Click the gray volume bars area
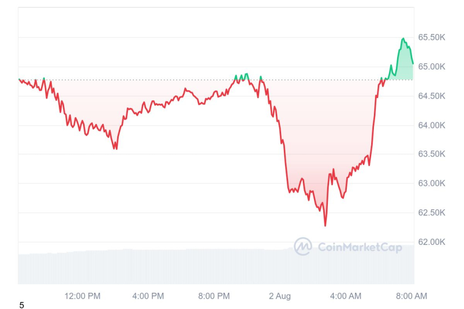This screenshot has width=464, height=309. click(x=162, y=266)
